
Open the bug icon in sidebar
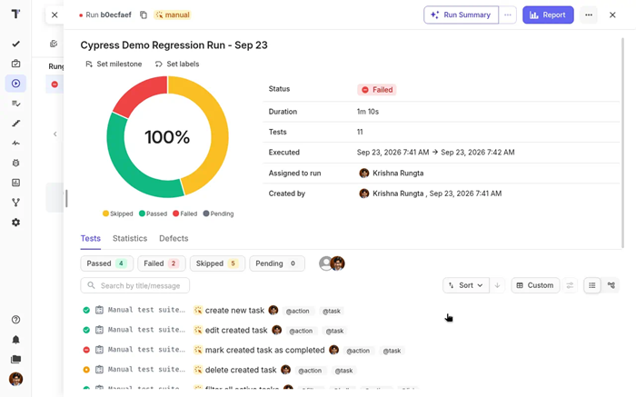(15, 163)
